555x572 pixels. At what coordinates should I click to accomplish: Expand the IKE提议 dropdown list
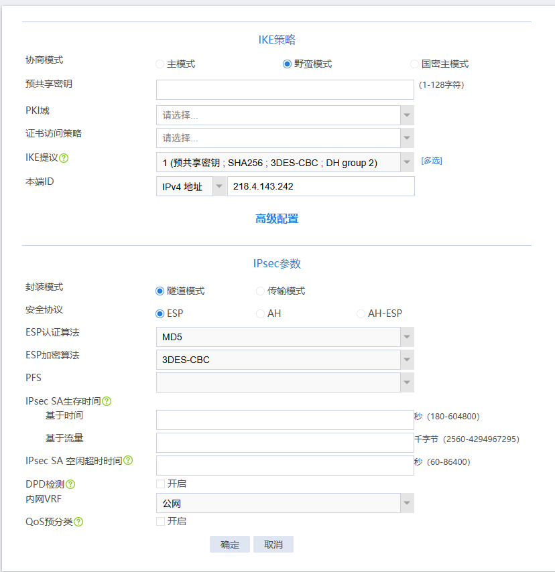pos(285,162)
